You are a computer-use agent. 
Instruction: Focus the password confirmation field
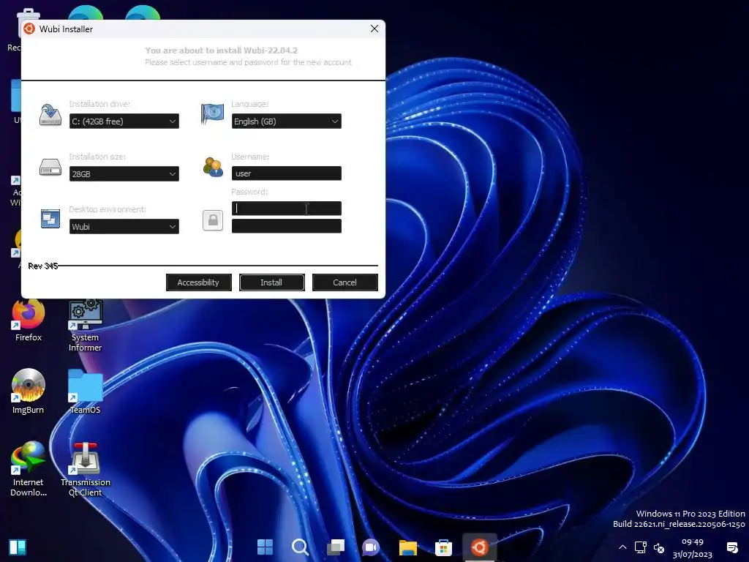point(286,226)
